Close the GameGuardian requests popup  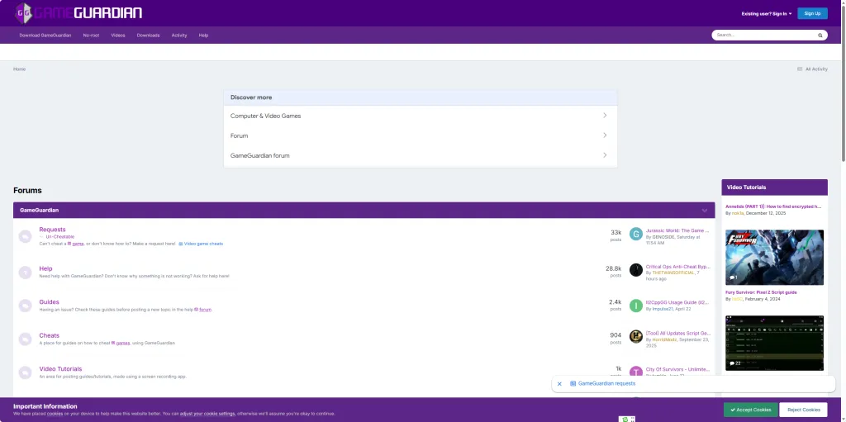click(x=559, y=384)
